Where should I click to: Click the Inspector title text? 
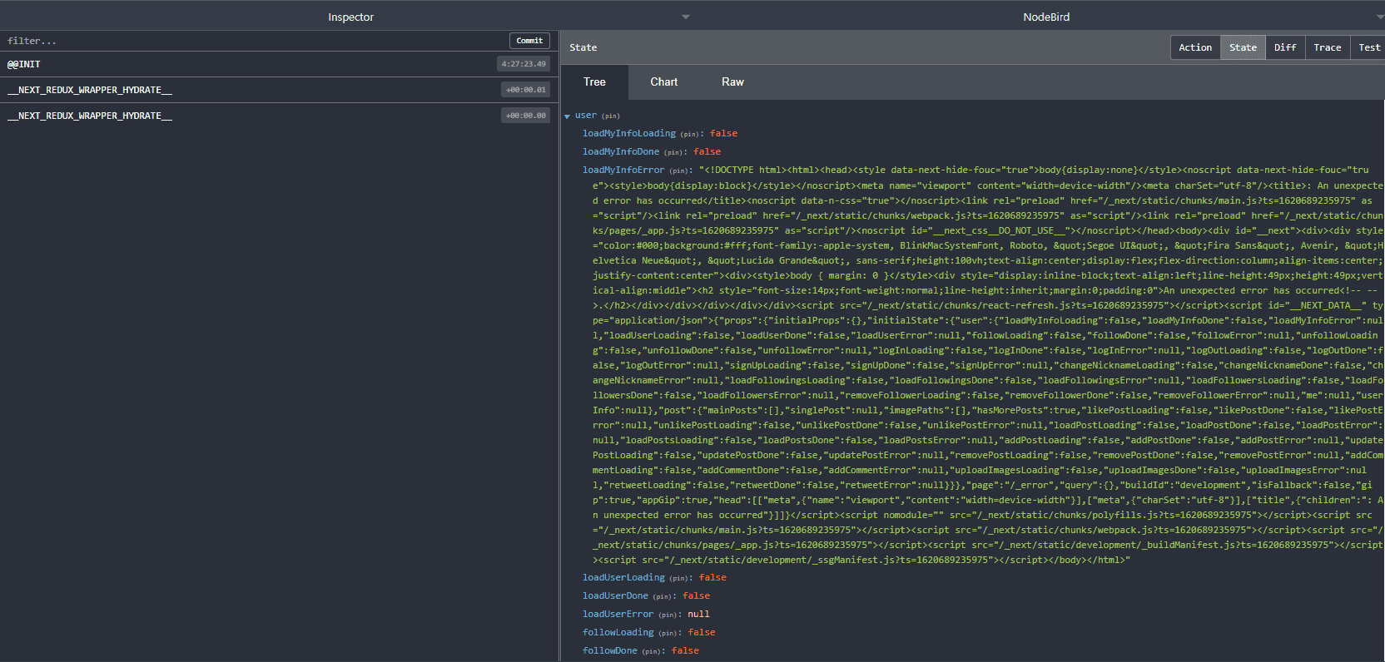[350, 17]
